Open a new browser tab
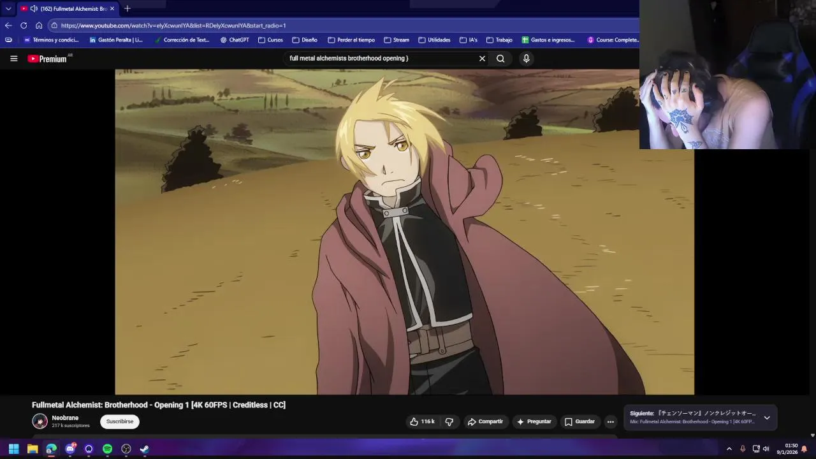This screenshot has width=816, height=459. point(127,8)
